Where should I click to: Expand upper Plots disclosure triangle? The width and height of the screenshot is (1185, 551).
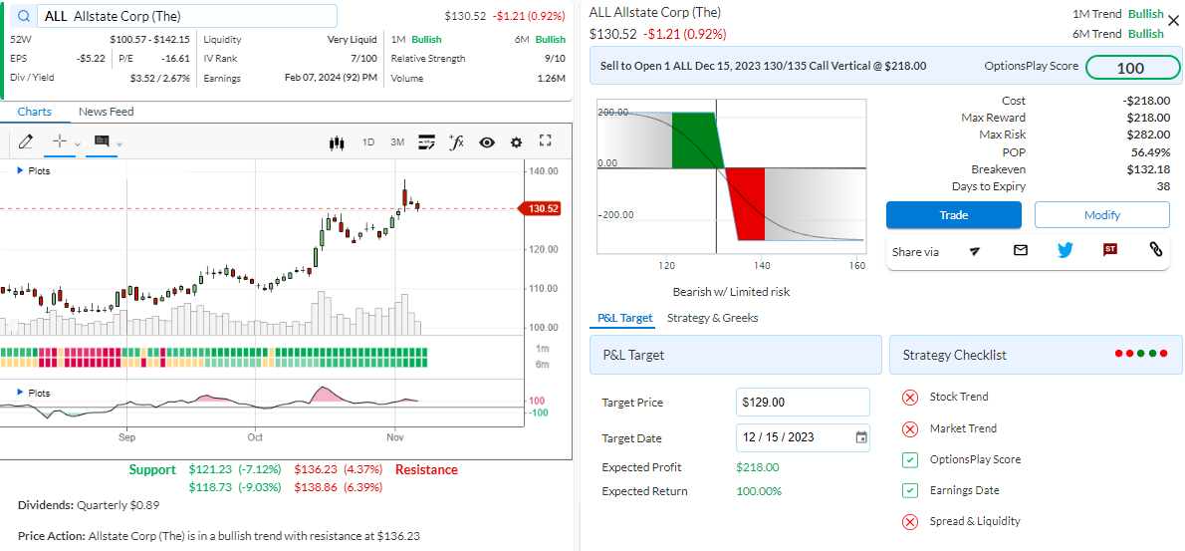tap(20, 170)
